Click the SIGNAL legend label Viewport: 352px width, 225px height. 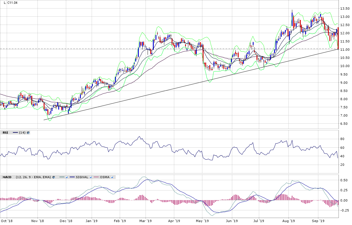pyautogui.click(x=82, y=177)
